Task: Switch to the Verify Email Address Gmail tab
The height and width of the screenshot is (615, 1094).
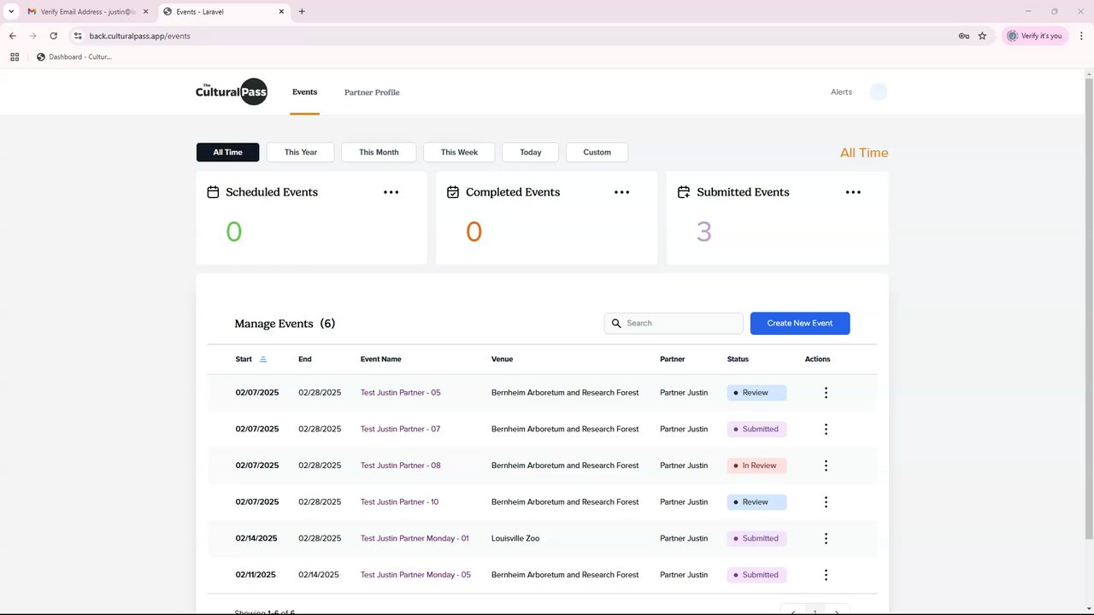Action: [88, 12]
